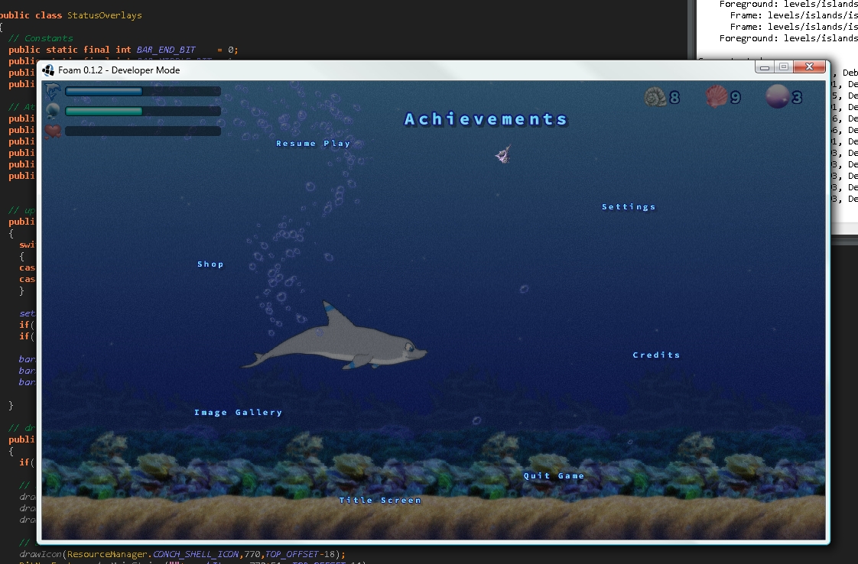The image size is (858, 564).
Task: View the Credits
Action: (x=656, y=355)
